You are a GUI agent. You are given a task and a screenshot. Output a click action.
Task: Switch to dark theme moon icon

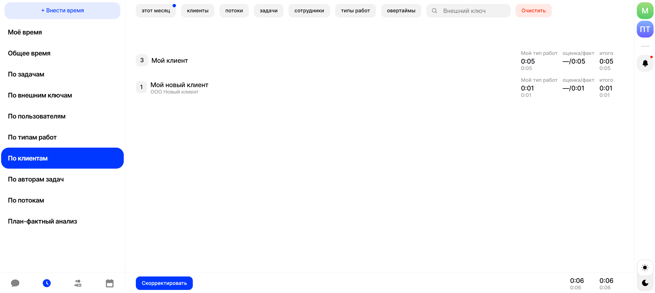coord(645,283)
